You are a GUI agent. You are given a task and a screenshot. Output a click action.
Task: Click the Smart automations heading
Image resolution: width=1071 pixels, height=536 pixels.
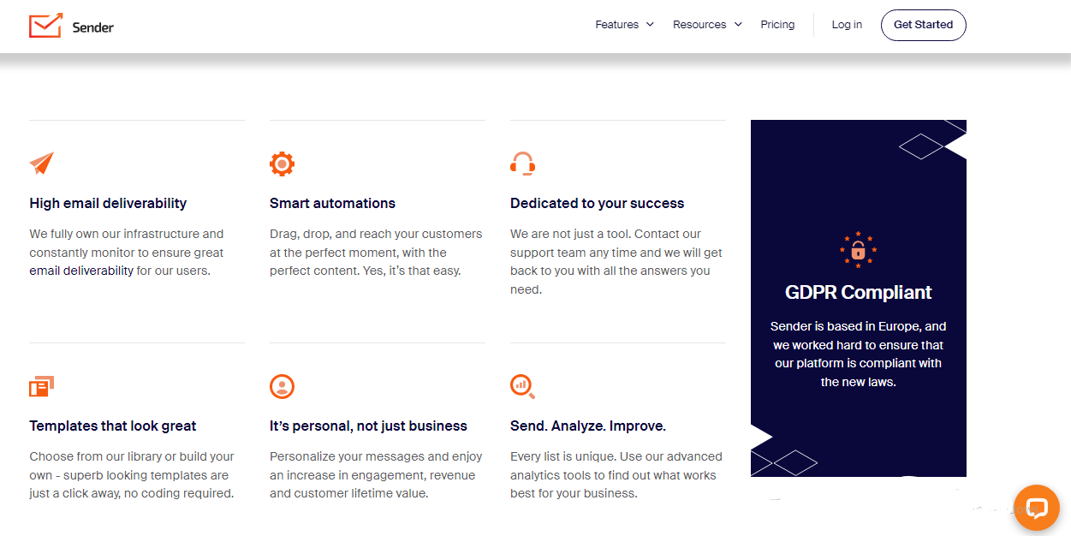click(x=332, y=203)
